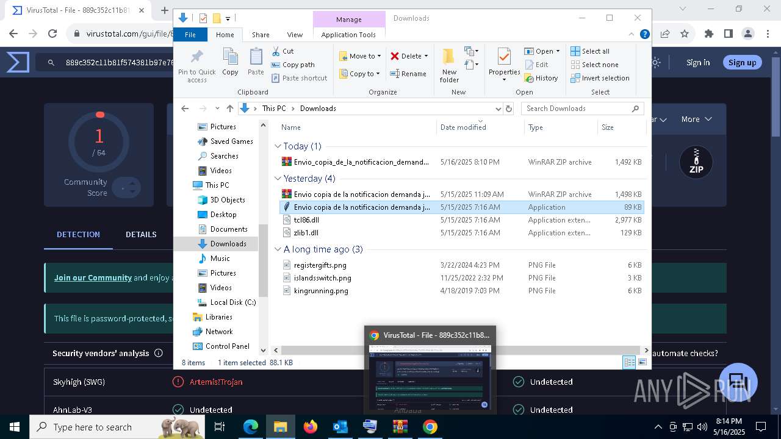Select Desktop in navigation pane
Image resolution: width=781 pixels, height=439 pixels.
tap(223, 215)
